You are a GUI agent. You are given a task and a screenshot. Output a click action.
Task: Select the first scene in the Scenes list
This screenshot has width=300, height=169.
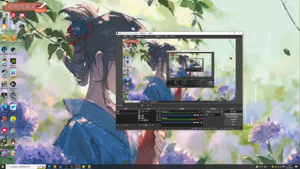pyautogui.click(x=127, y=111)
